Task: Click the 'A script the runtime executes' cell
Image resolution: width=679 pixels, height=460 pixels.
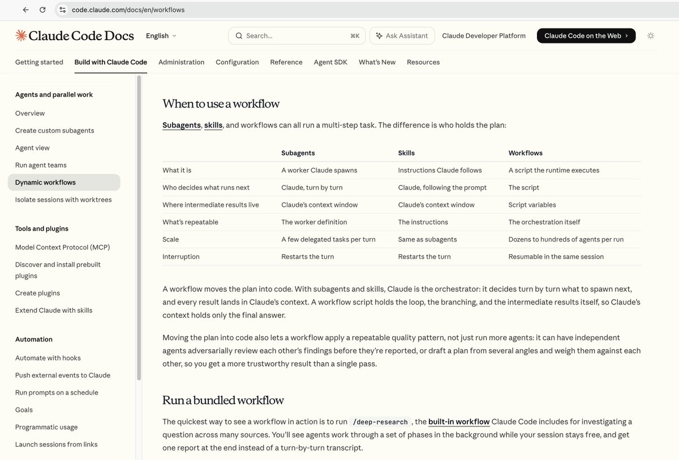Action: point(554,170)
